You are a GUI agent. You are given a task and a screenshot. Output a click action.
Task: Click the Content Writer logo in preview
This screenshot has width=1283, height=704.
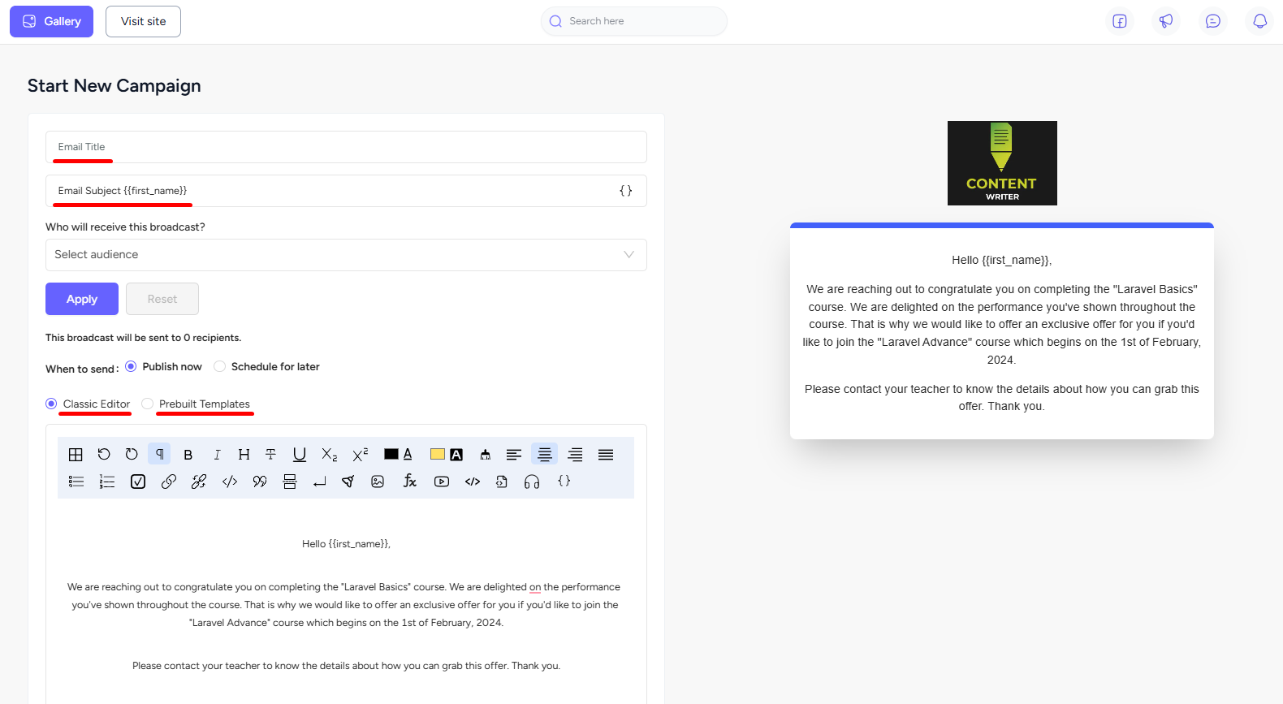point(1002,163)
